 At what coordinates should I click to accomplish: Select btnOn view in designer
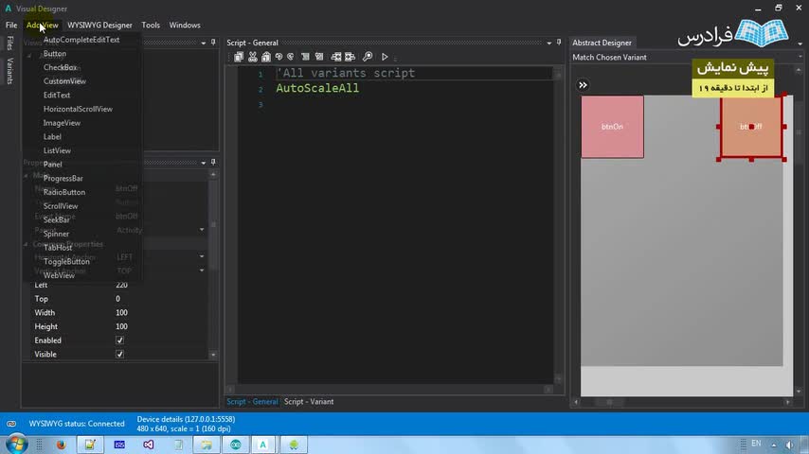[x=612, y=127]
